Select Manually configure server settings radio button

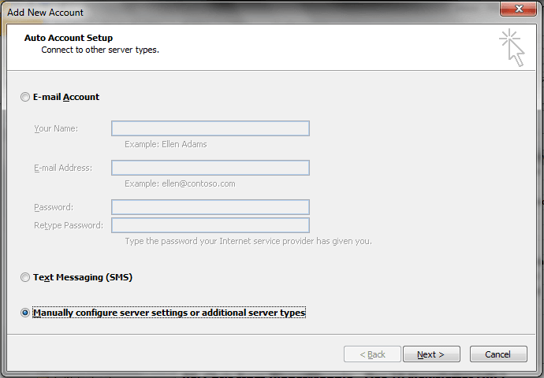click(x=25, y=313)
